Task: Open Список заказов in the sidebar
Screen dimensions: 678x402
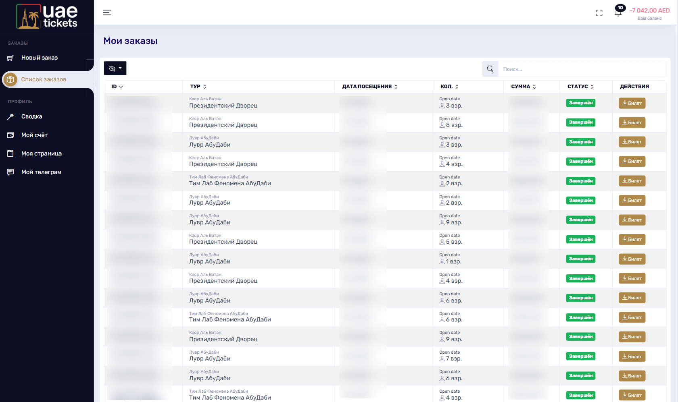Action: pos(44,80)
